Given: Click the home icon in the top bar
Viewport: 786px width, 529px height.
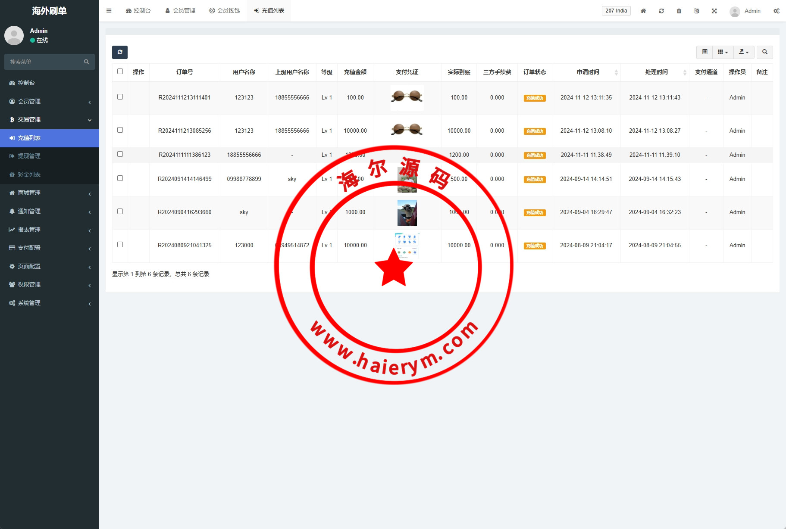Looking at the screenshot, I should [x=643, y=11].
